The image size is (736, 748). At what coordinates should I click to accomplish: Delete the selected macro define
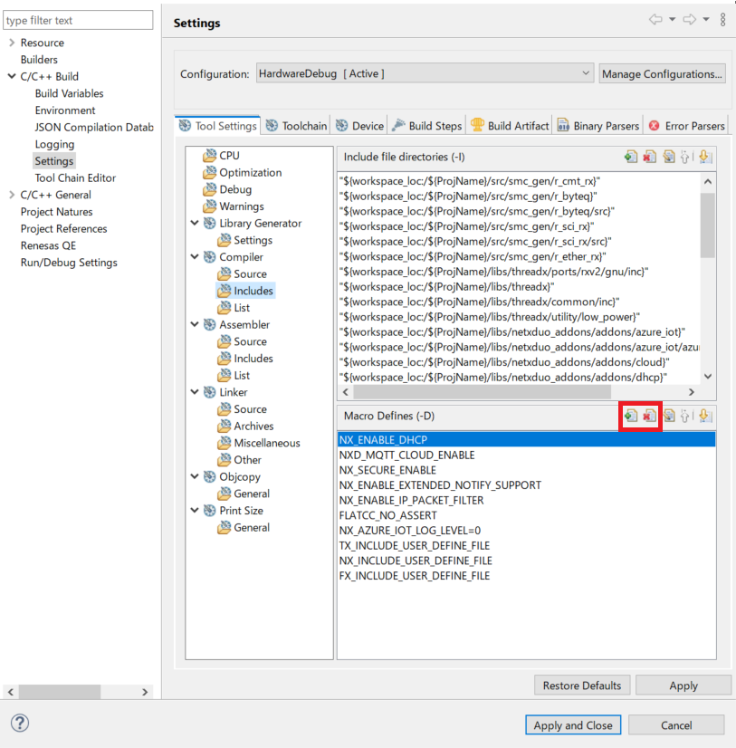[649, 416]
